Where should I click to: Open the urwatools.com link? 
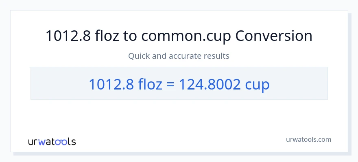[x=308, y=139]
